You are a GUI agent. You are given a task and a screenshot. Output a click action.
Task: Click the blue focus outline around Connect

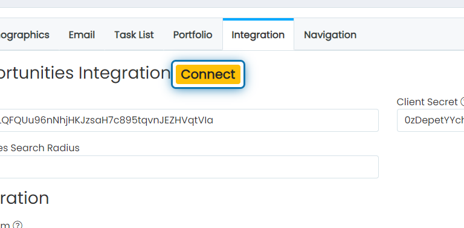[x=208, y=62]
